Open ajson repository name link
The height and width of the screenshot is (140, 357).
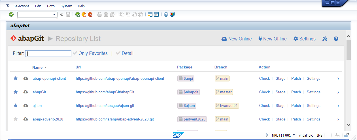(37, 105)
